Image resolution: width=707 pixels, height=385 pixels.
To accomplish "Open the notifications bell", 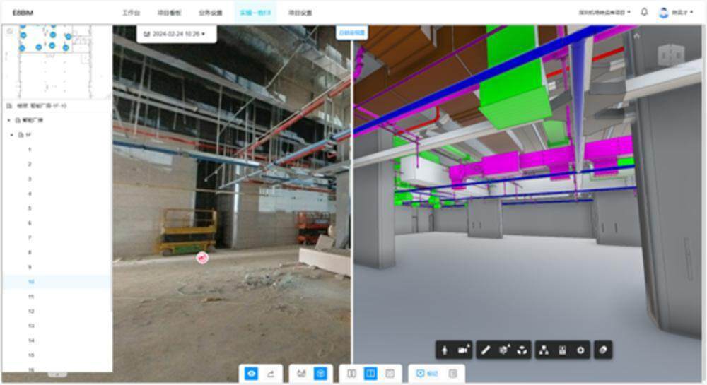I will tap(644, 12).
